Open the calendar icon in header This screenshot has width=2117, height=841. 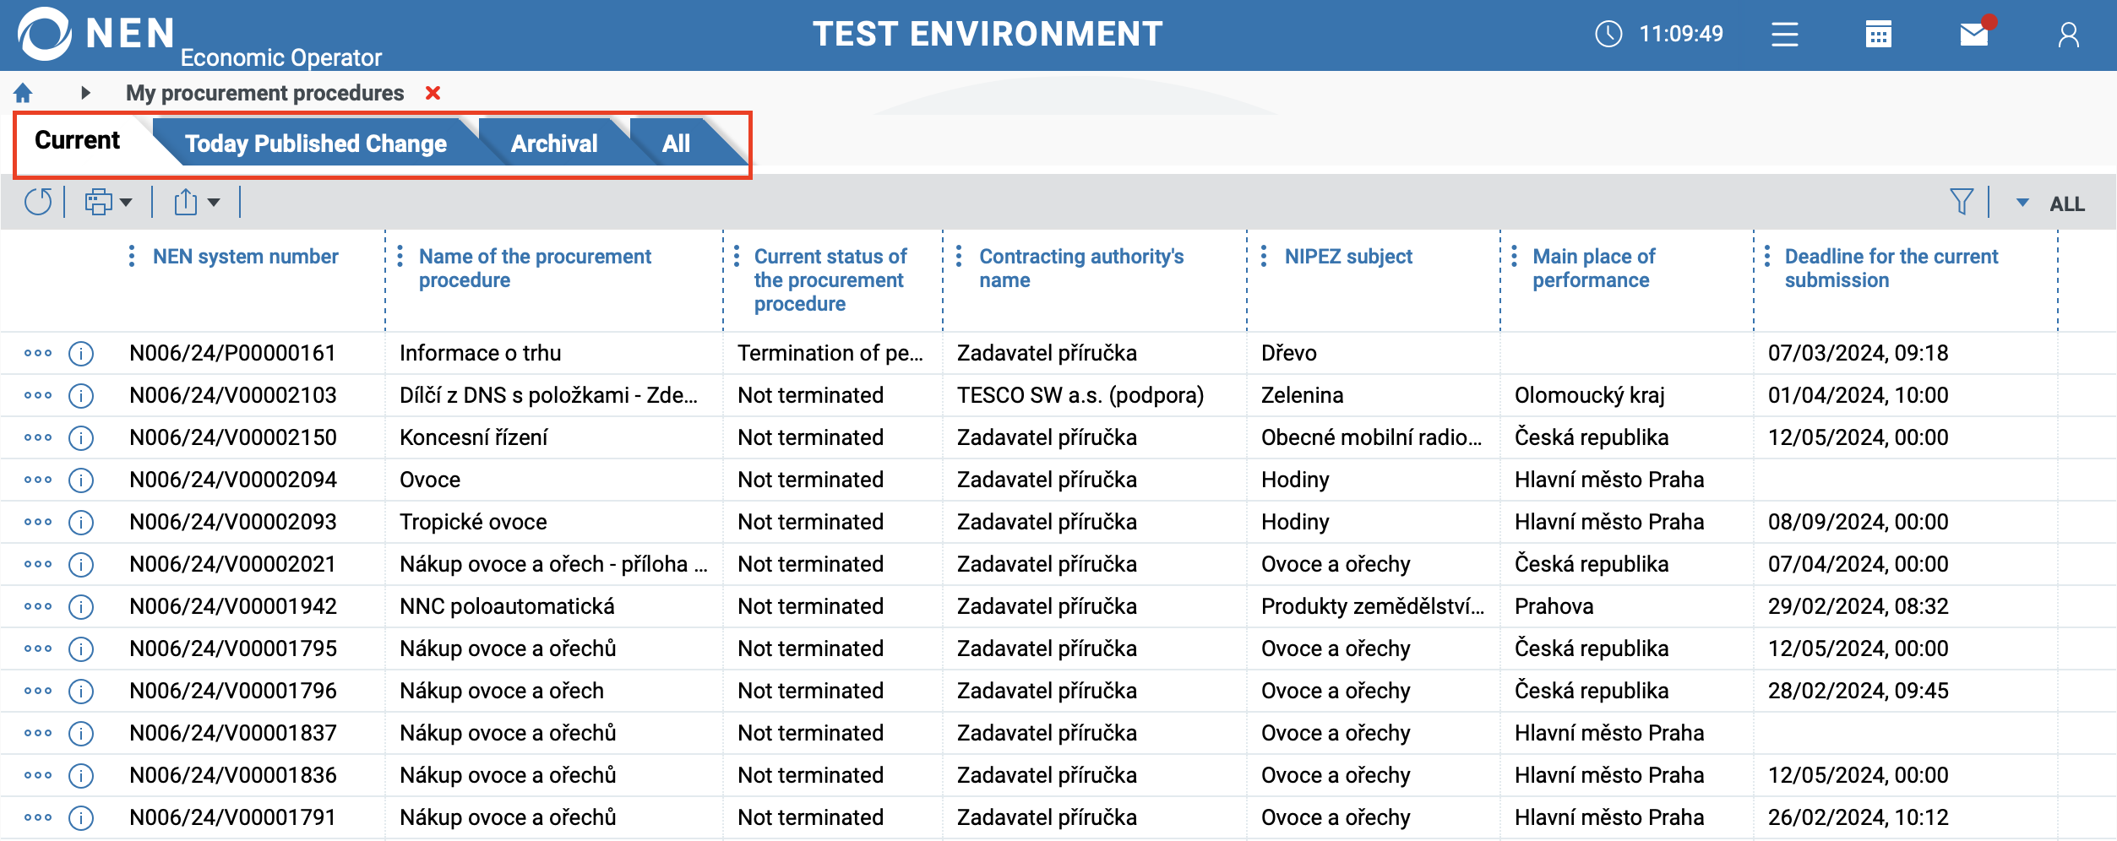click(1878, 35)
